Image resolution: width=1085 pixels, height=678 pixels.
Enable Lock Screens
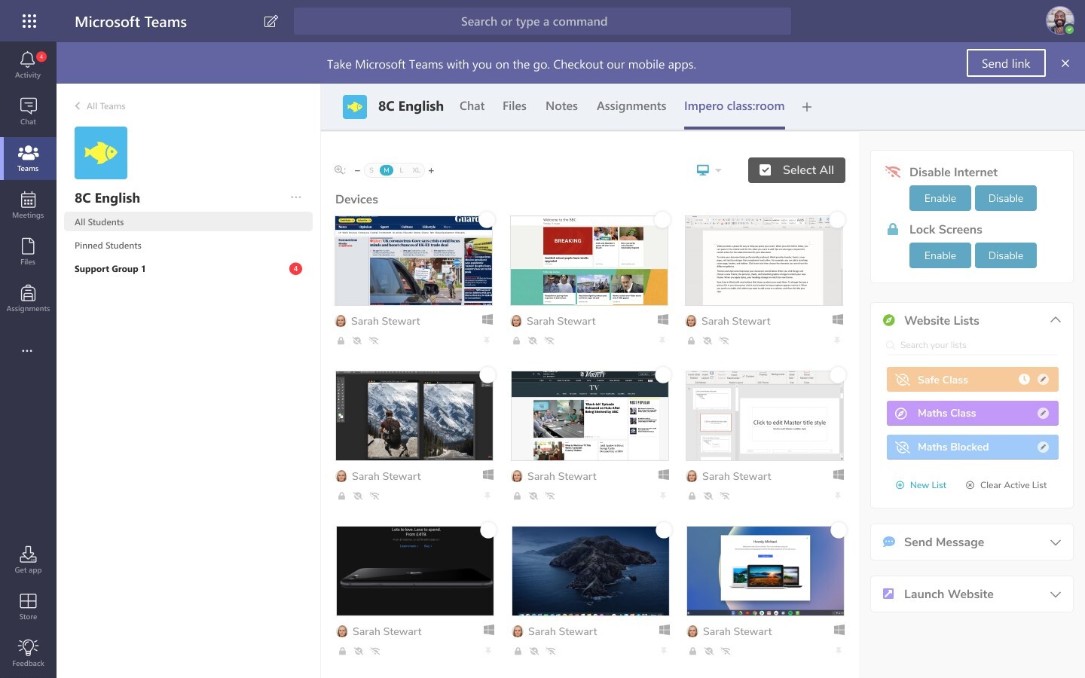click(x=940, y=255)
